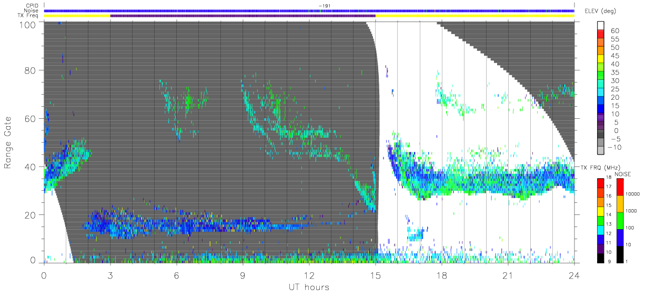Click the 11 tick on TX FRQ scale
646x298 pixels.
point(609,243)
